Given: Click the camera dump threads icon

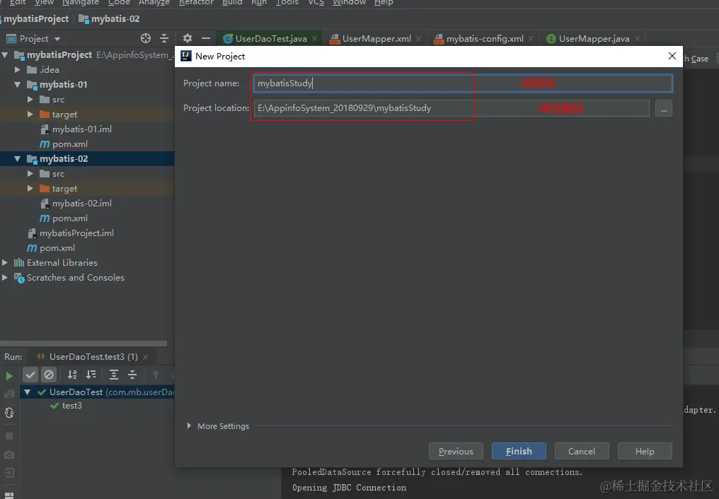Looking at the screenshot, I should coord(9,454).
